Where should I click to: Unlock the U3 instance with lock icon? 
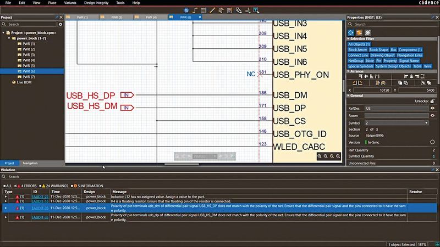pos(432,101)
